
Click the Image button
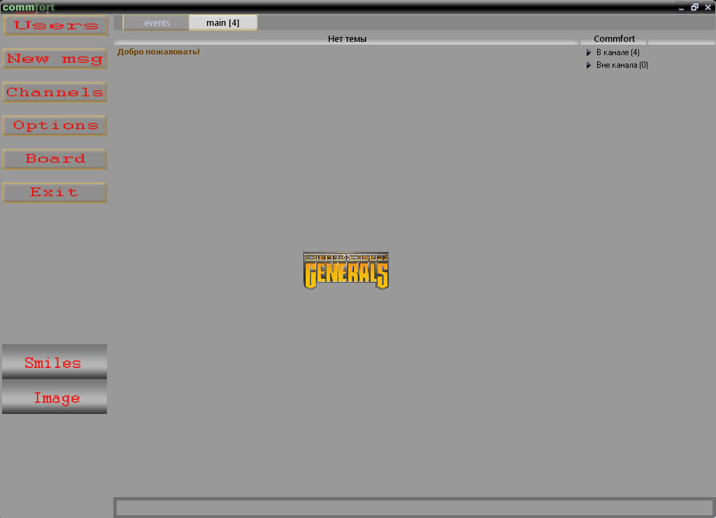tap(55, 397)
